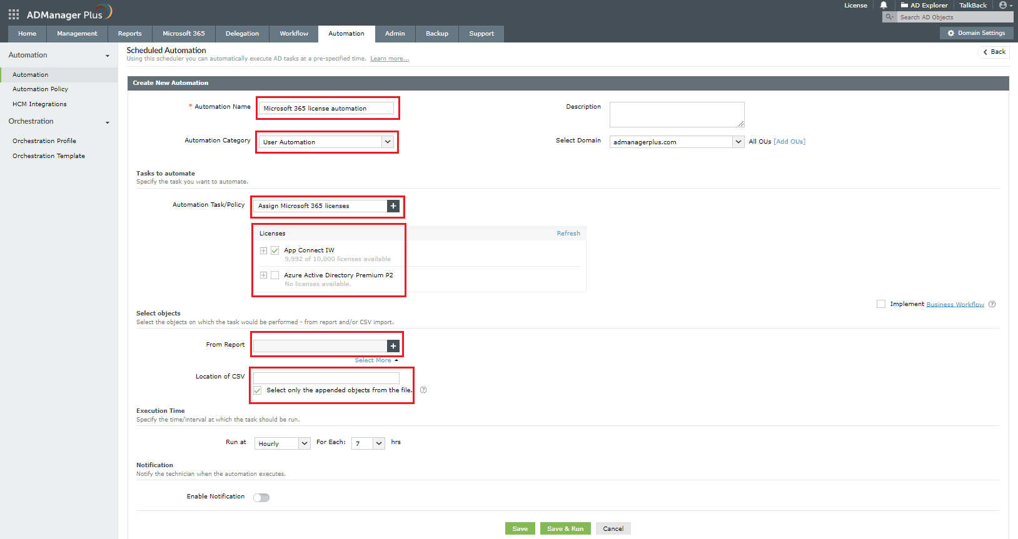Go to the Home tab
The image size is (1018, 539).
(27, 34)
